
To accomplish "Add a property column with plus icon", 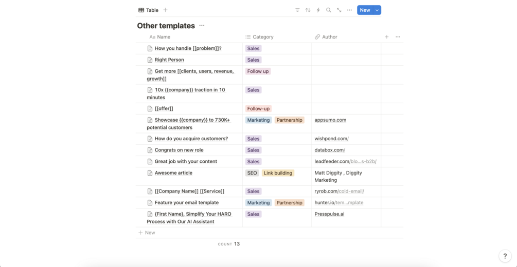I will click(x=387, y=37).
